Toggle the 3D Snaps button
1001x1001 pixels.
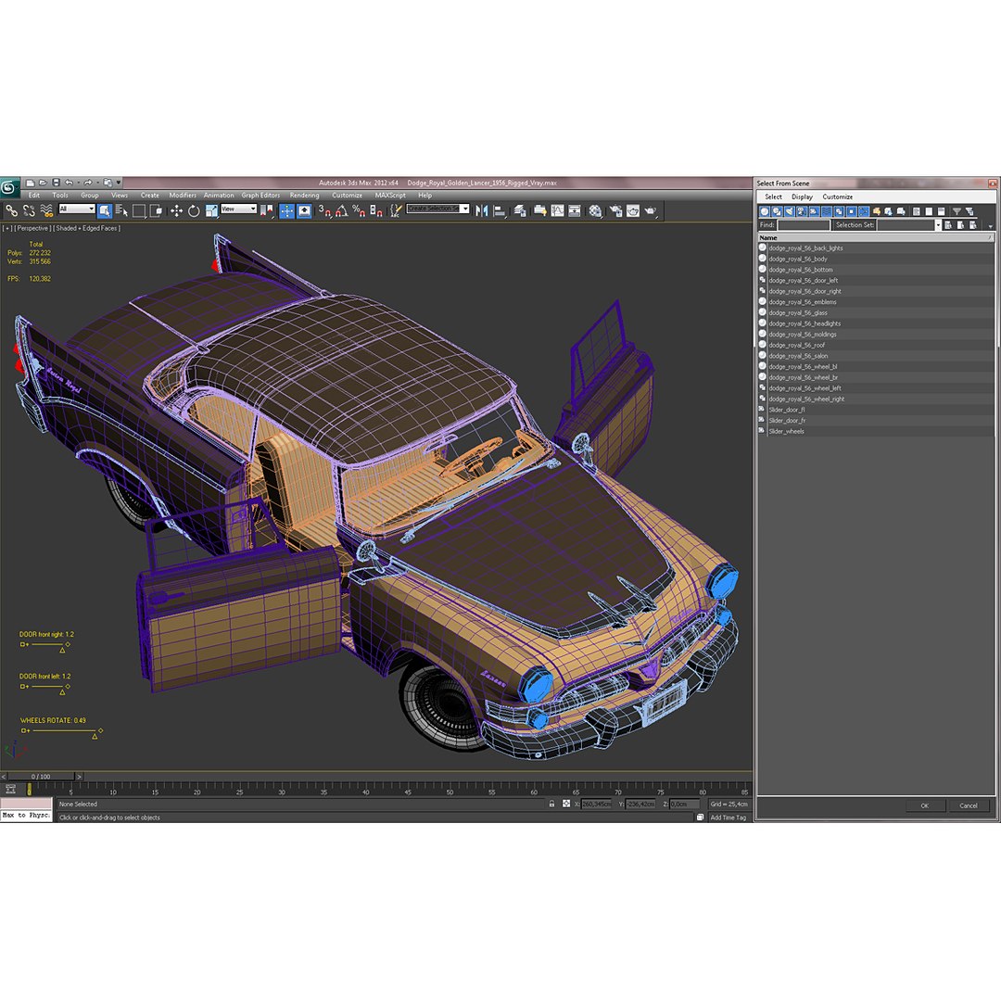(325, 210)
